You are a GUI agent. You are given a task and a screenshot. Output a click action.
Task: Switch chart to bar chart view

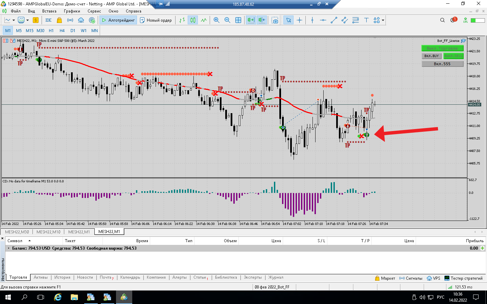(182, 20)
